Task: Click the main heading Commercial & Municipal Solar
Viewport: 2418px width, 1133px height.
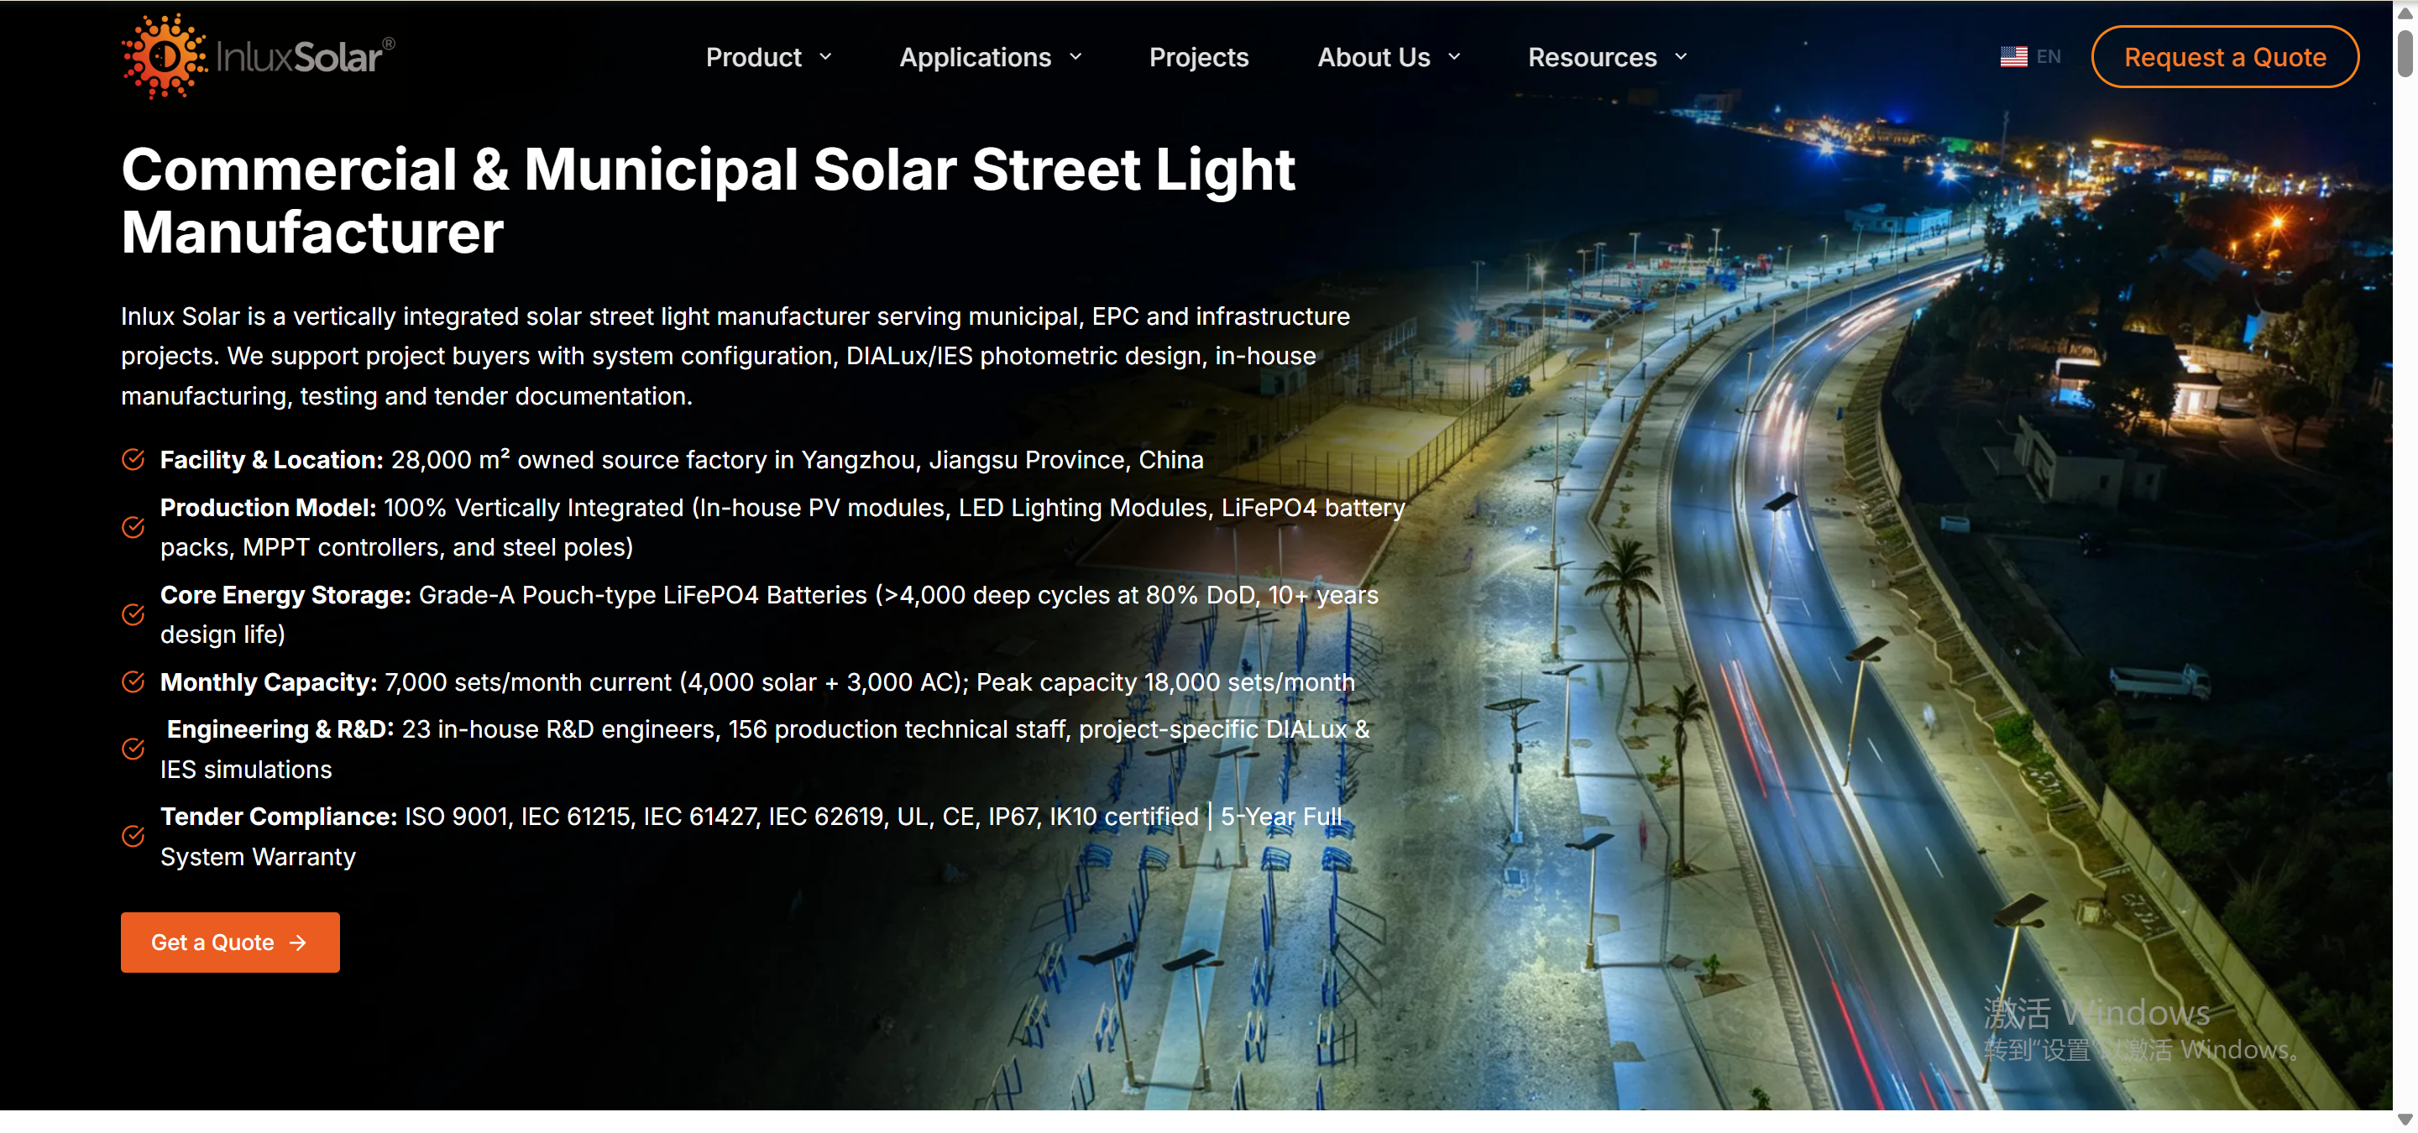Action: [x=708, y=200]
